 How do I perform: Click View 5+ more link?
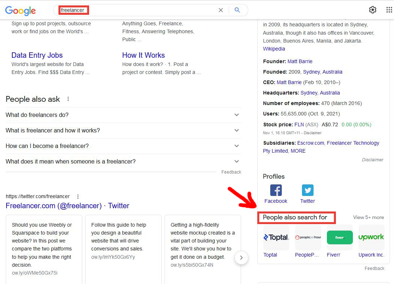[368, 217]
